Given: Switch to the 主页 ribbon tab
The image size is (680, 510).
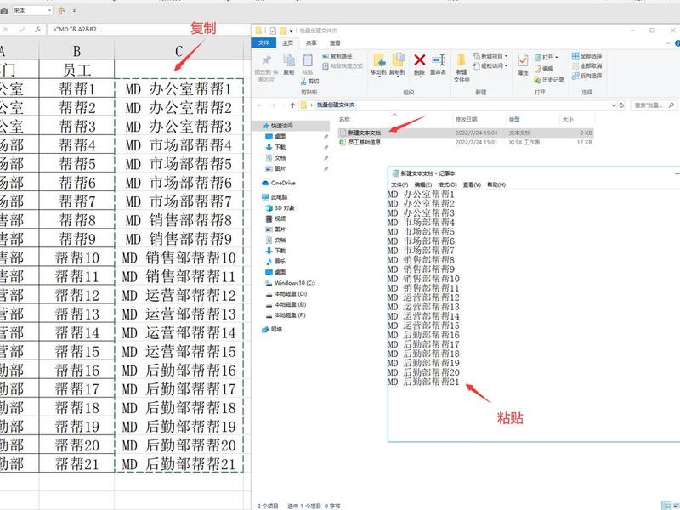Looking at the screenshot, I should (x=287, y=43).
